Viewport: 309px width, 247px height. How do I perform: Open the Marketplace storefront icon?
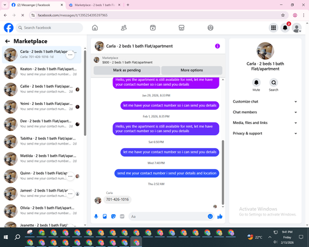coord(181,28)
